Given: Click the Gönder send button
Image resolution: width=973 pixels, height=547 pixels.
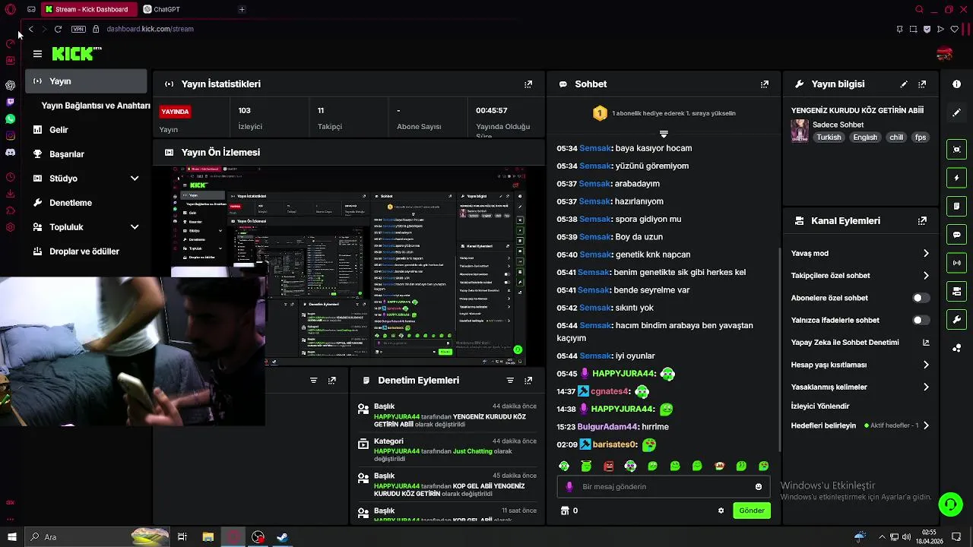Looking at the screenshot, I should pos(752,511).
